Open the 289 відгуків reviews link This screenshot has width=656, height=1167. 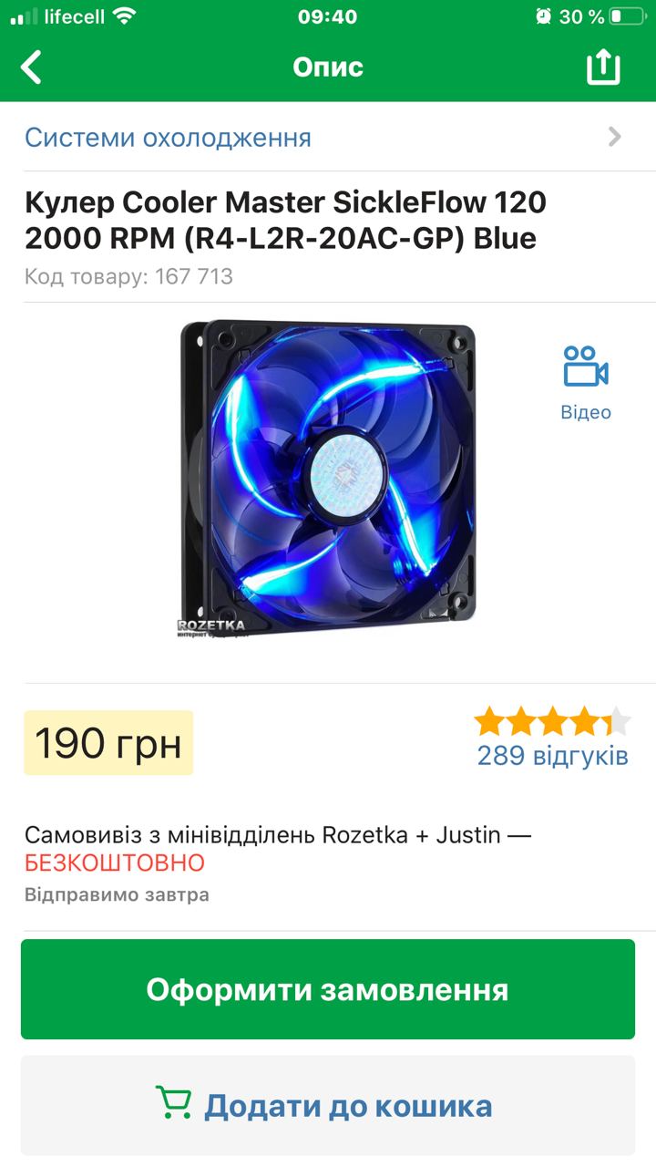(x=553, y=756)
